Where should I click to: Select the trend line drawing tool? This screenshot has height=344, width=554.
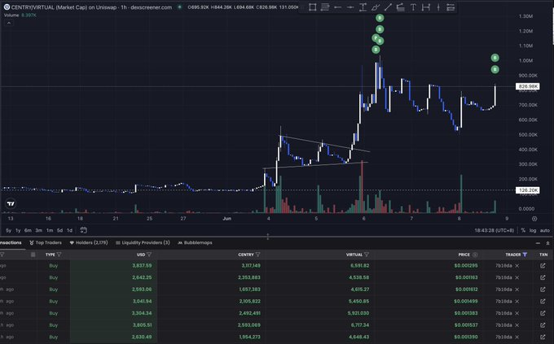pyautogui.click(x=388, y=7)
